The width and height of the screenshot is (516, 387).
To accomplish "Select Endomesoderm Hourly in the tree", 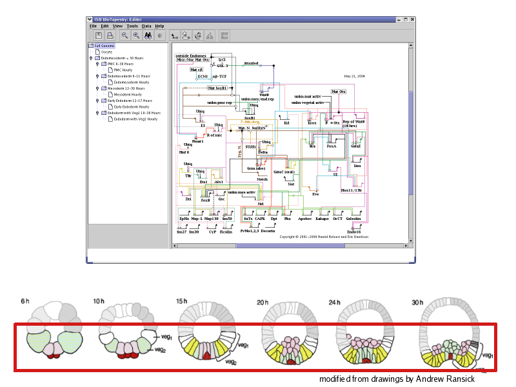I will point(131,83).
